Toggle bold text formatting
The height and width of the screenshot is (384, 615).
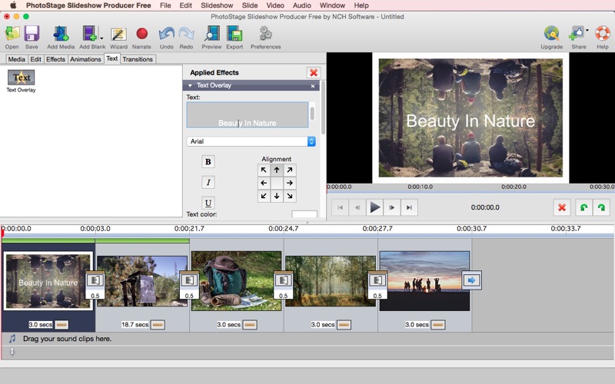pos(208,162)
